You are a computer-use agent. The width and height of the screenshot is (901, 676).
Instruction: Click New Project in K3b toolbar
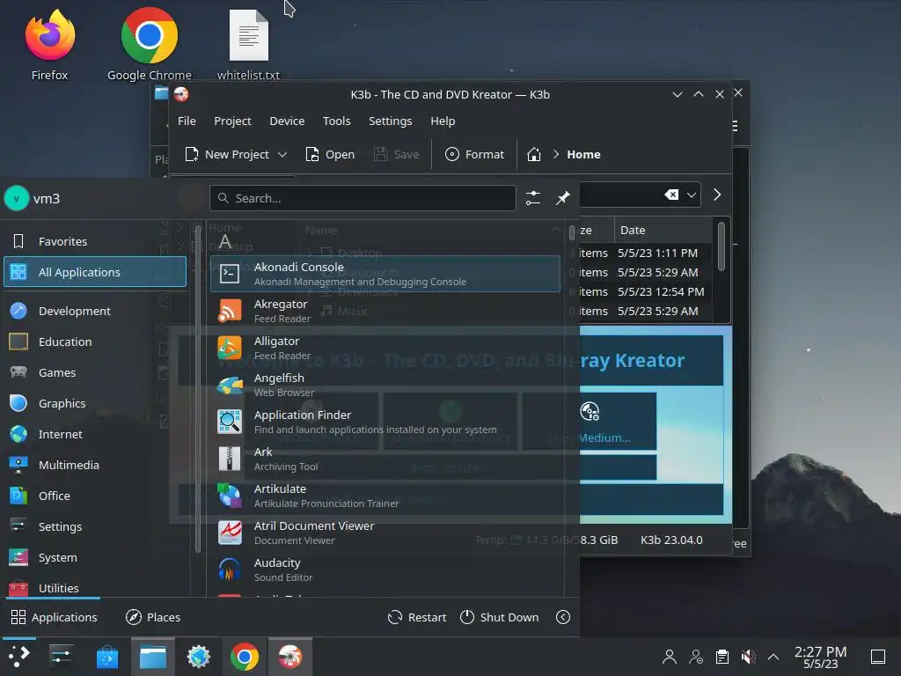[227, 154]
